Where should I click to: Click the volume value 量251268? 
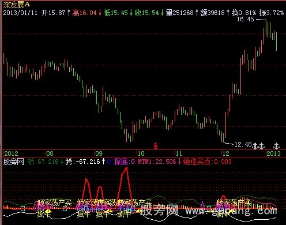coord(179,13)
